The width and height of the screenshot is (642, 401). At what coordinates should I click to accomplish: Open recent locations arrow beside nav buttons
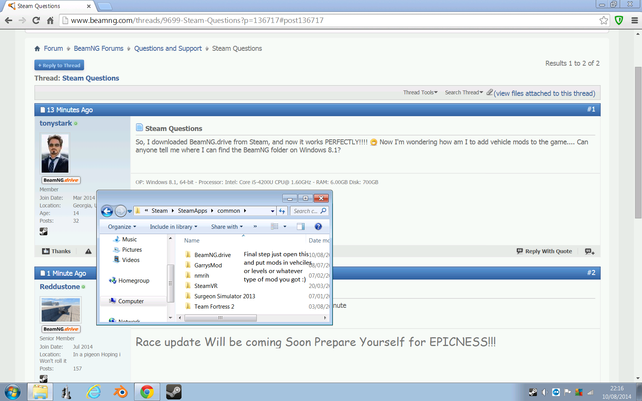(x=130, y=211)
